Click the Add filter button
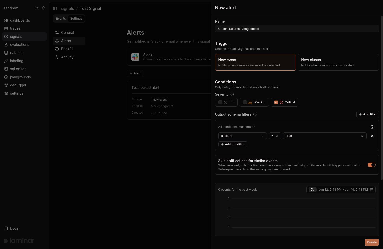This screenshot has width=383, height=249. (368, 114)
